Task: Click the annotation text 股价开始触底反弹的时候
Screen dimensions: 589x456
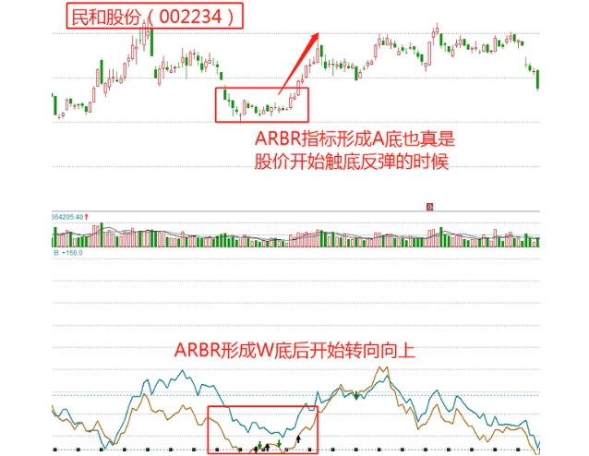Action: (x=352, y=162)
